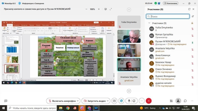This screenshot has width=198, height=111.
Task: Close the participants panel
Action: [x=193, y=9]
